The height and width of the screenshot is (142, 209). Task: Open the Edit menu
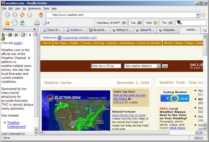[x=11, y=9]
